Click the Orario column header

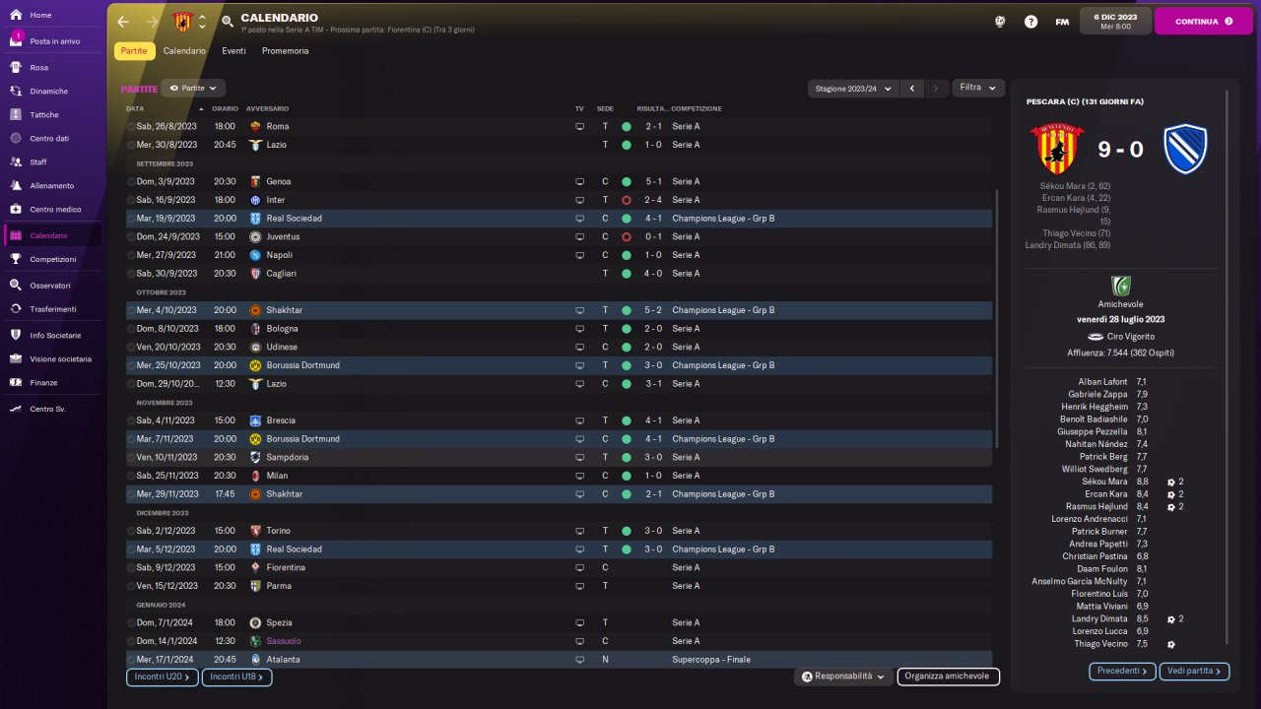225,108
